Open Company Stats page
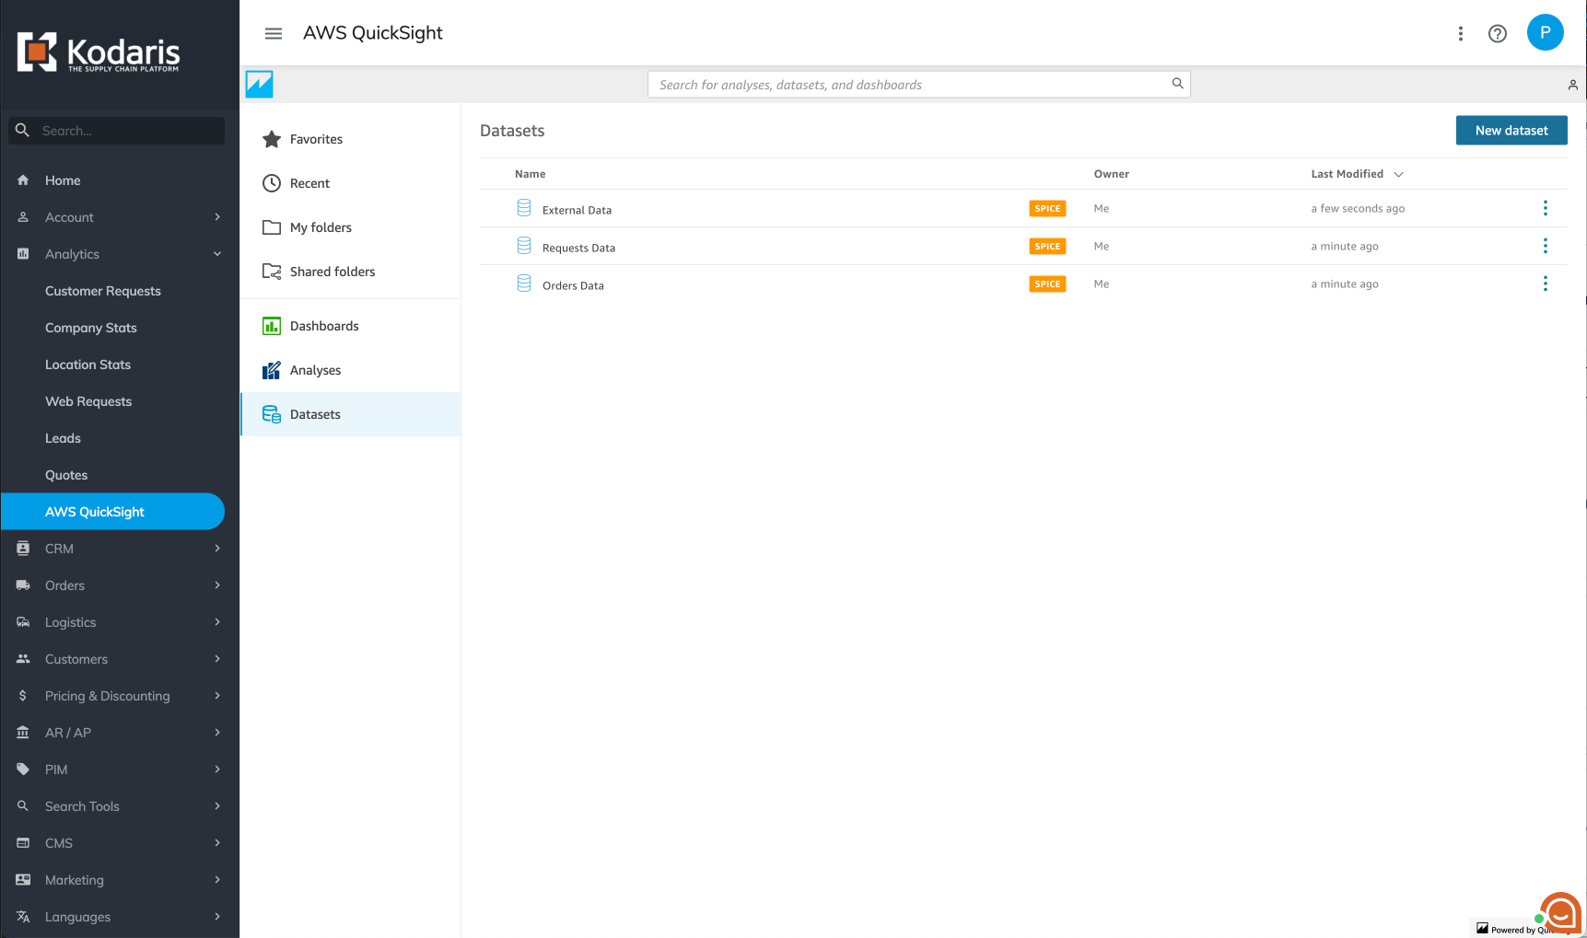 pyautogui.click(x=91, y=328)
